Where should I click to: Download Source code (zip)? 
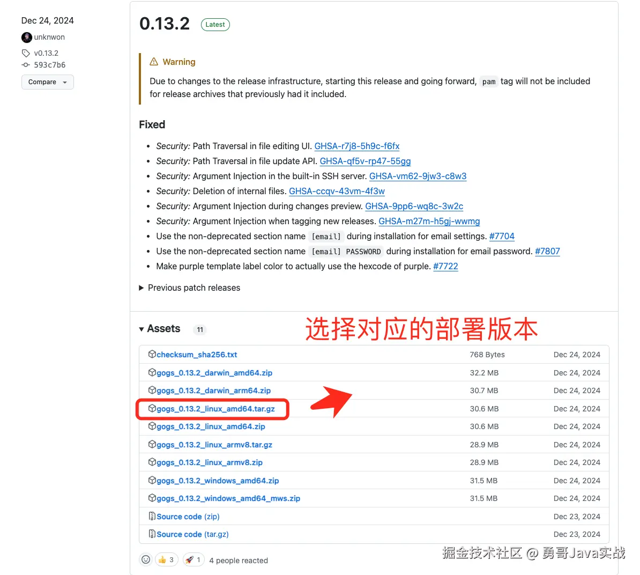[x=188, y=517]
